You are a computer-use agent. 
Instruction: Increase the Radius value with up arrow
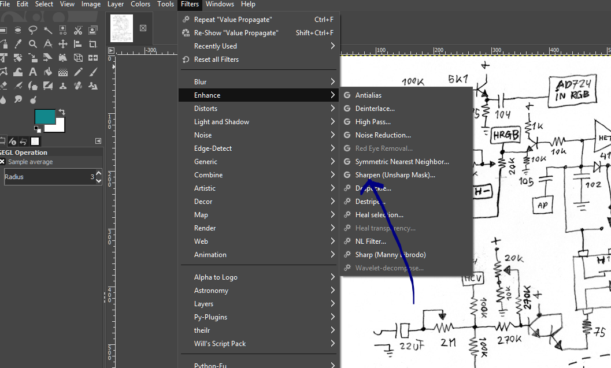pos(98,173)
